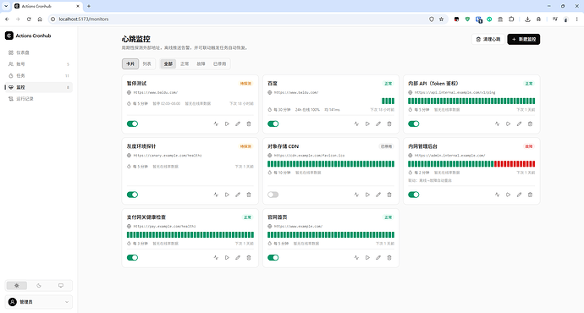584x313 pixels.
Task: Run the 暂停测试 monitor probe now
Action: [227, 124]
